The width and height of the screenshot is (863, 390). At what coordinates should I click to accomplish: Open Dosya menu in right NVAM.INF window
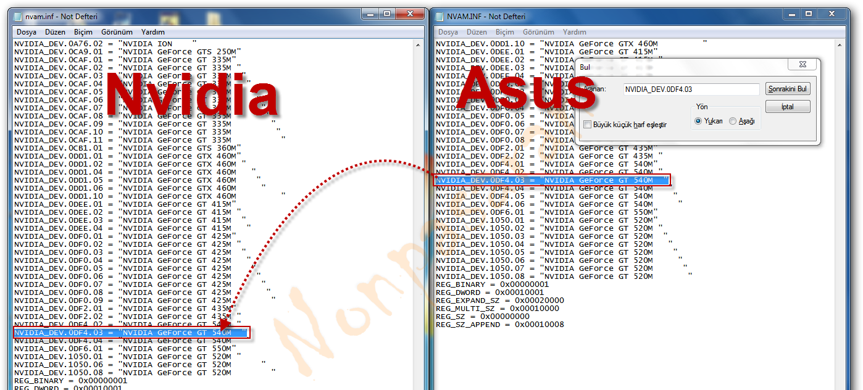448,32
